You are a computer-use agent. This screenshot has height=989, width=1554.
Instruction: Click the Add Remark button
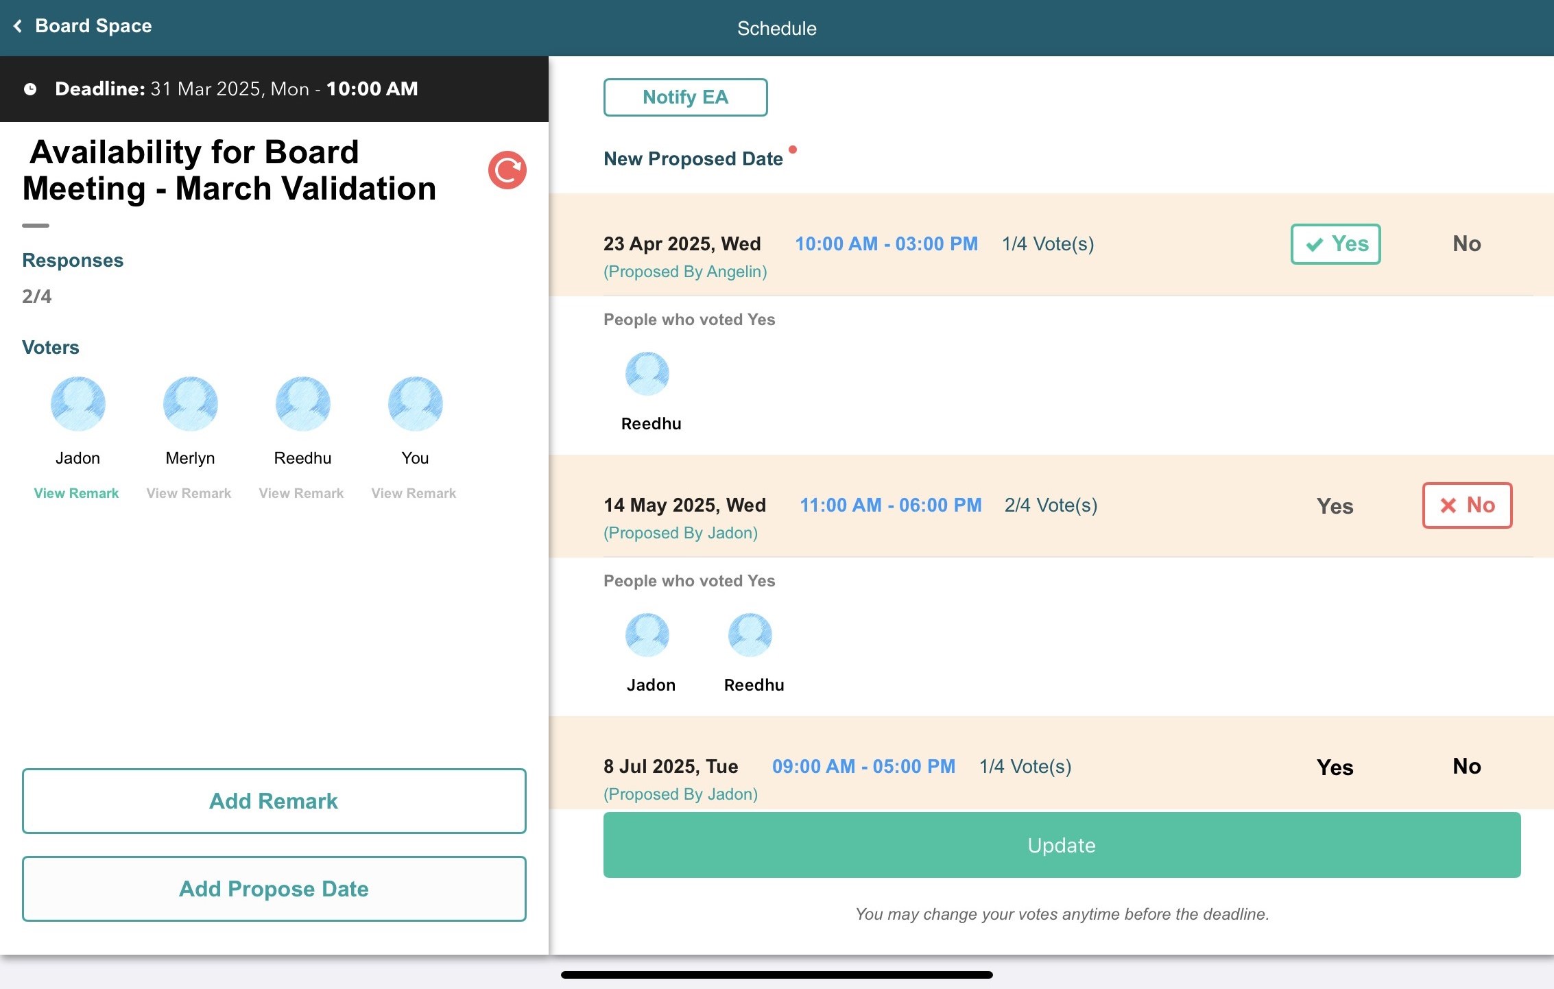(274, 801)
